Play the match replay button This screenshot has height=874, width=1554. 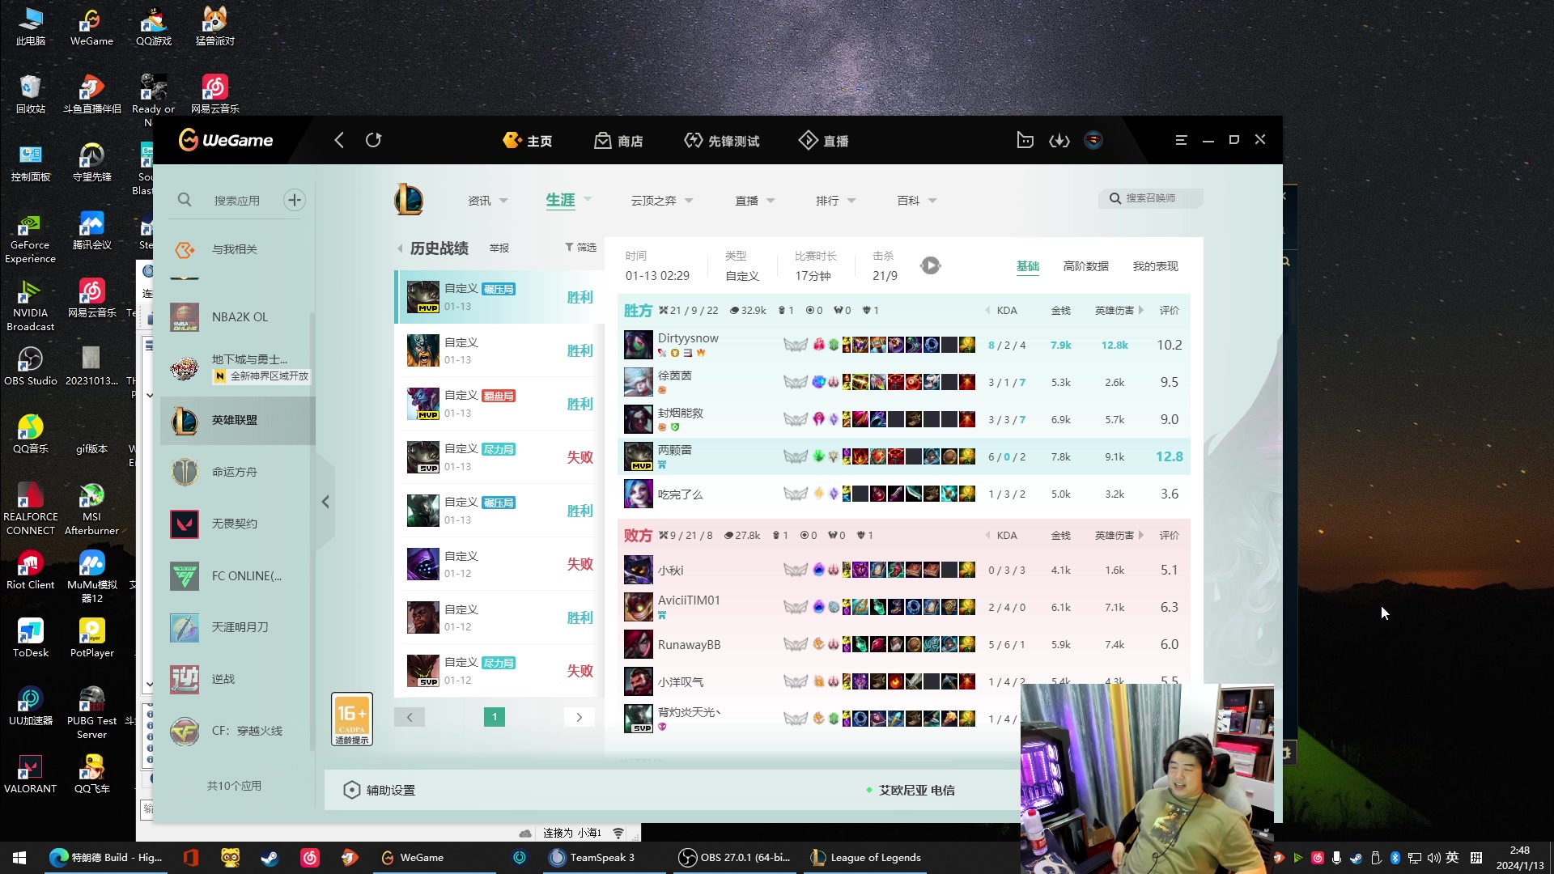(x=931, y=265)
